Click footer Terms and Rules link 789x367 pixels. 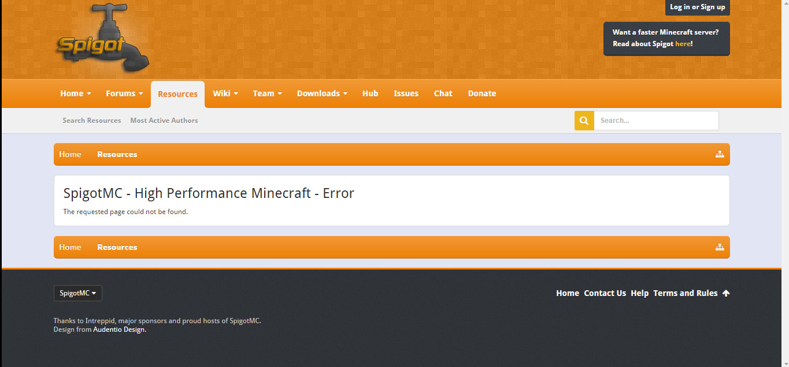[x=686, y=293]
